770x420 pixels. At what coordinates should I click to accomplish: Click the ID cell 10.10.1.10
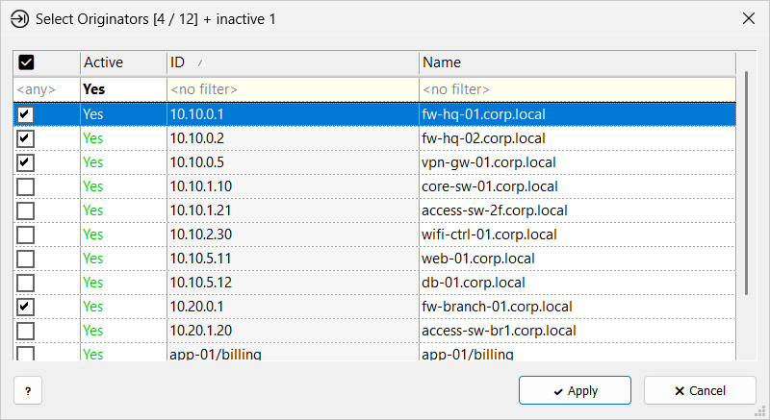tap(293, 186)
